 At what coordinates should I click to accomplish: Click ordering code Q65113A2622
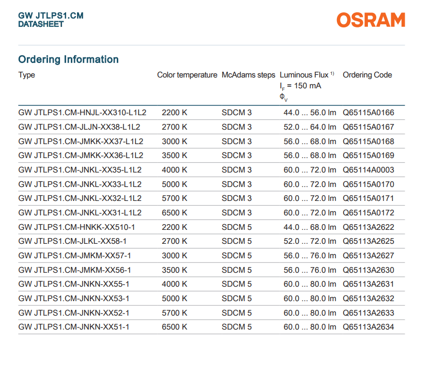[368, 227]
